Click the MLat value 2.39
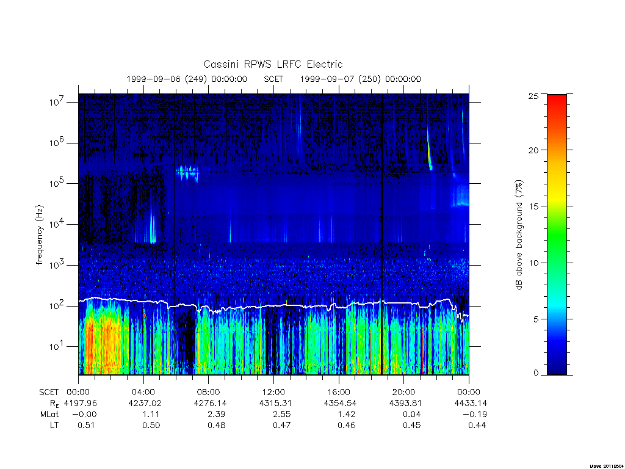 coord(217,415)
